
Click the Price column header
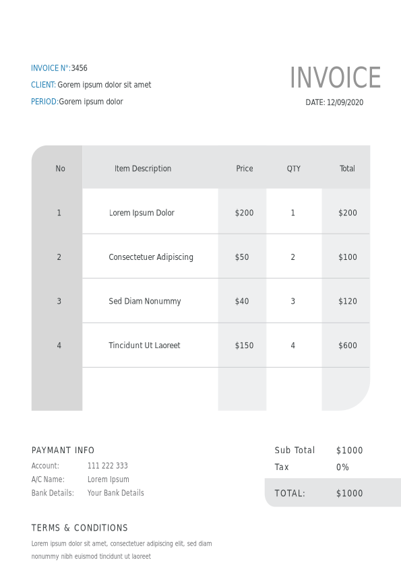245,168
